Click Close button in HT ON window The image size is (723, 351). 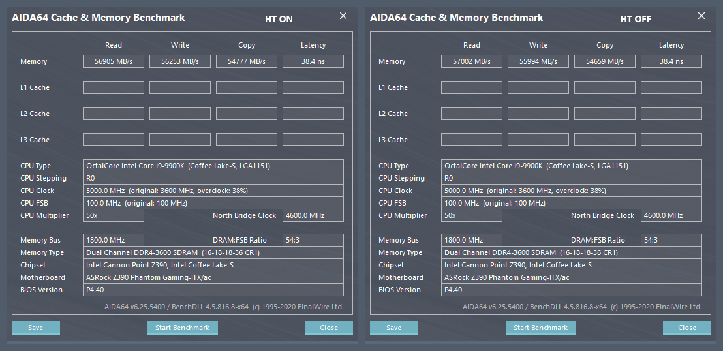[x=329, y=328]
